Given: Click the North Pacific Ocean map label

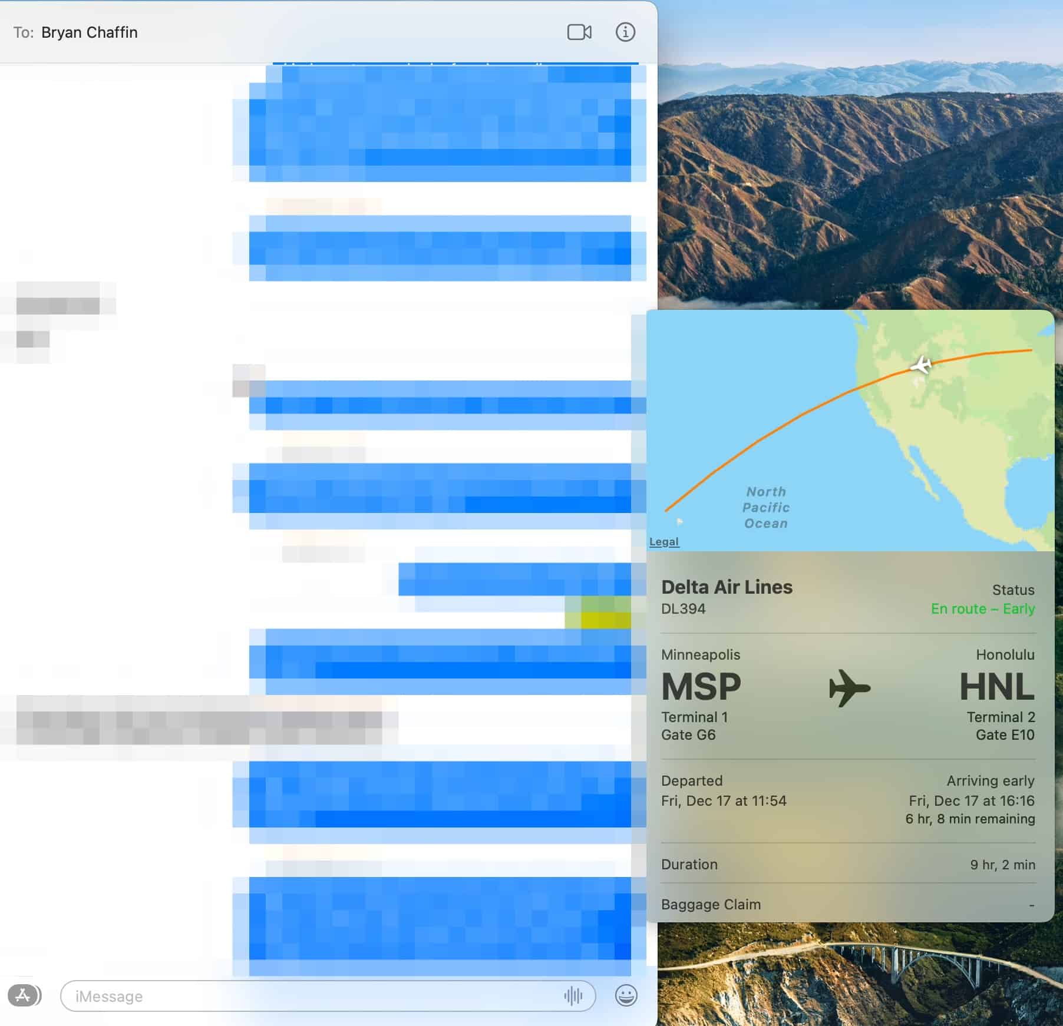Looking at the screenshot, I should pyautogui.click(x=765, y=507).
